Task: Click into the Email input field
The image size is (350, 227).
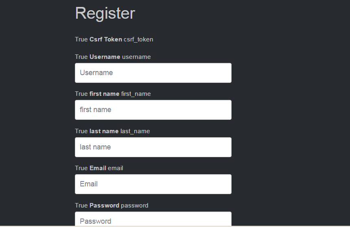Action: (x=153, y=184)
